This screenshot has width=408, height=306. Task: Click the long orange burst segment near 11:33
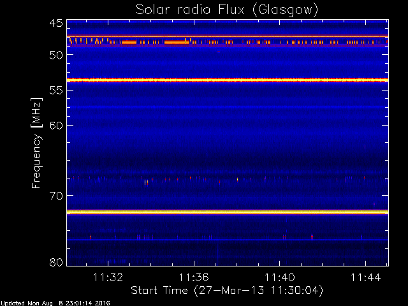tap(129, 43)
